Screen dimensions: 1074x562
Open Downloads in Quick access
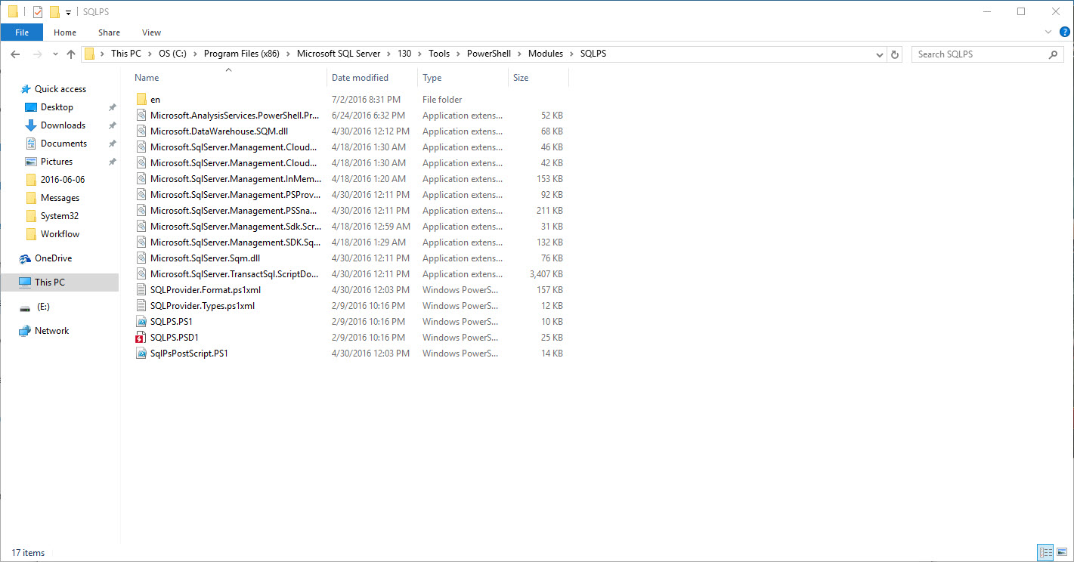[x=63, y=125]
